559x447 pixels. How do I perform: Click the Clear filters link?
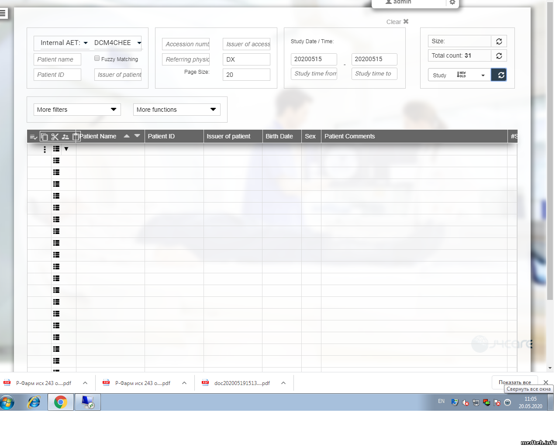coord(397,22)
